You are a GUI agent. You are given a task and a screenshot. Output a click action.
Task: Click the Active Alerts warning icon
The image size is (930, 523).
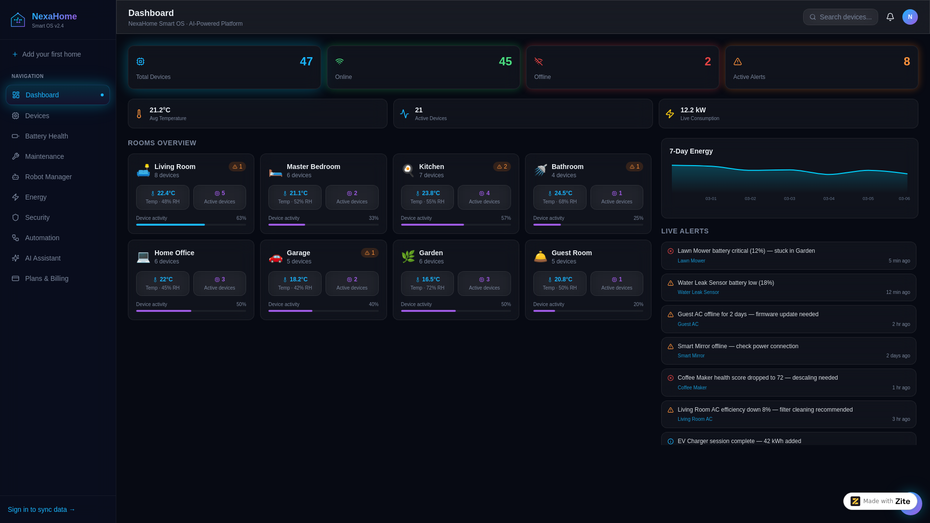coord(738,62)
